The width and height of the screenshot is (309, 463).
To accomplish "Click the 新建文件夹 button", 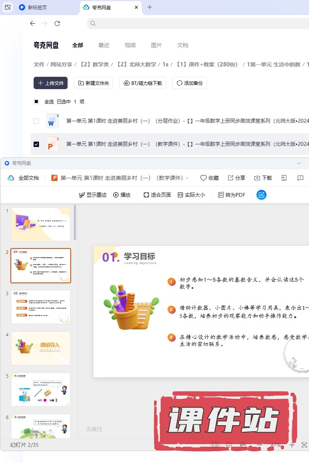I will click(93, 83).
